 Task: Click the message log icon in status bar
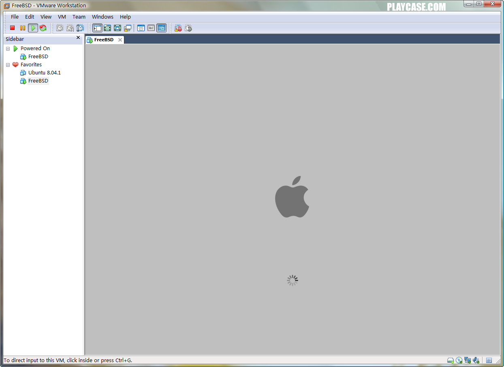click(489, 360)
